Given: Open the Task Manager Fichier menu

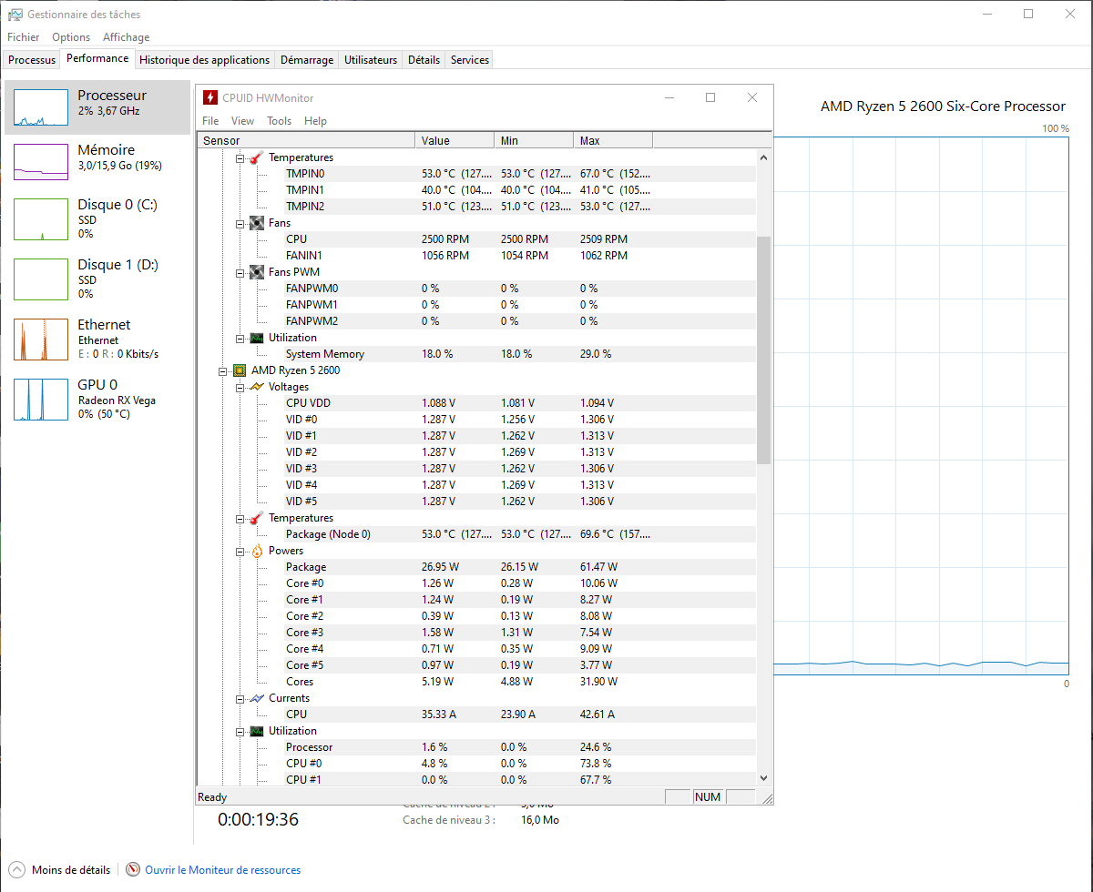Looking at the screenshot, I should 24,37.
